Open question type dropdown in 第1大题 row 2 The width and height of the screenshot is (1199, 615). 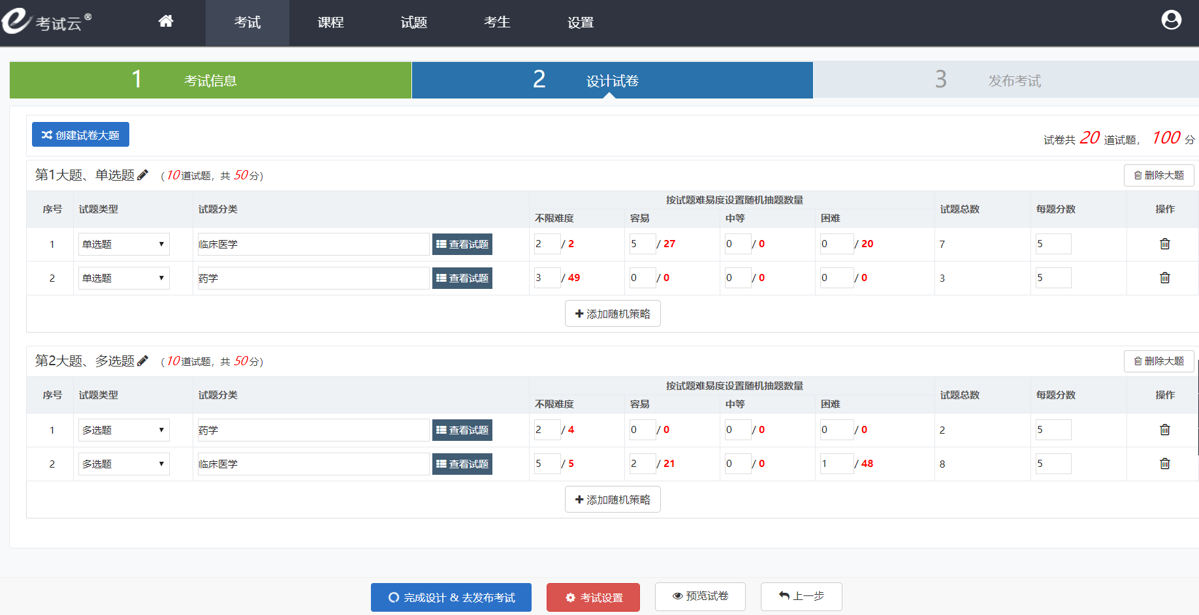point(124,278)
